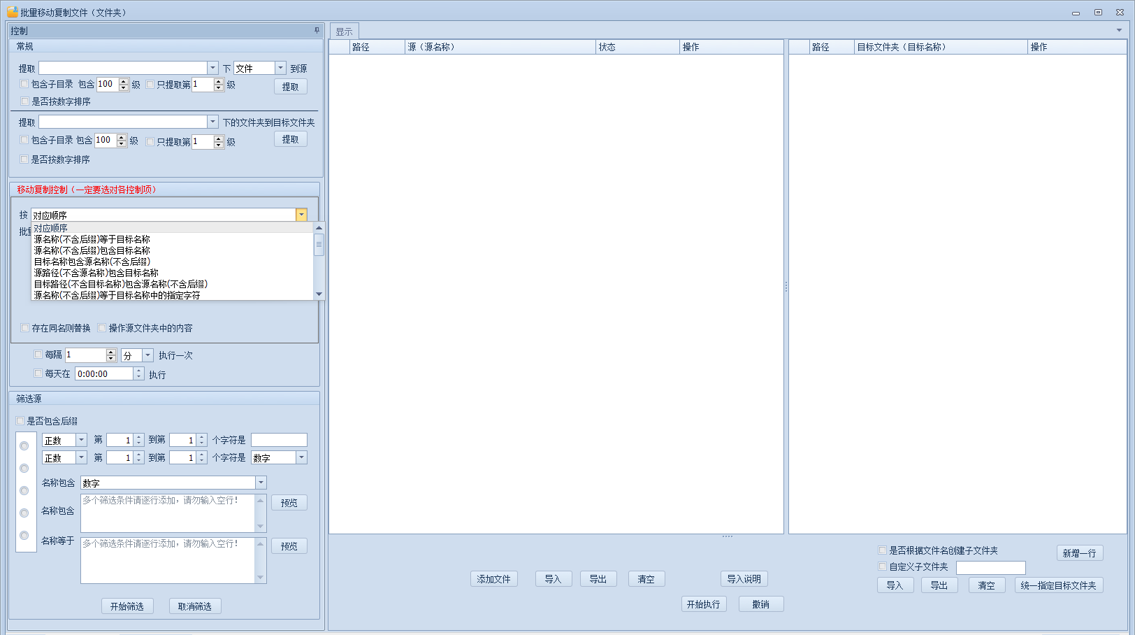
Task: Switch to the 显示 tab
Action: point(344,31)
